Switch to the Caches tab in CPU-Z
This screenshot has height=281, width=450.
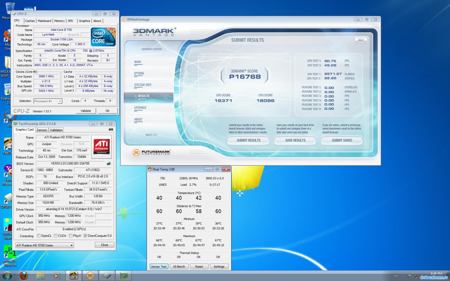pyautogui.click(x=30, y=21)
